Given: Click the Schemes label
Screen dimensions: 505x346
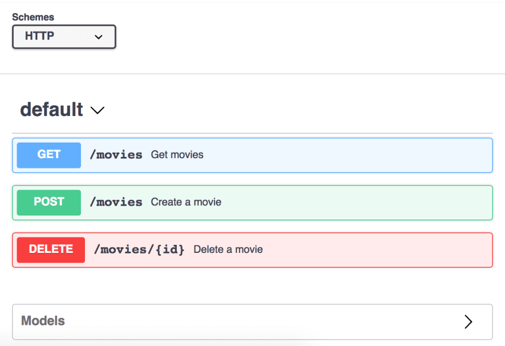Looking at the screenshot, I should pyautogui.click(x=33, y=17).
